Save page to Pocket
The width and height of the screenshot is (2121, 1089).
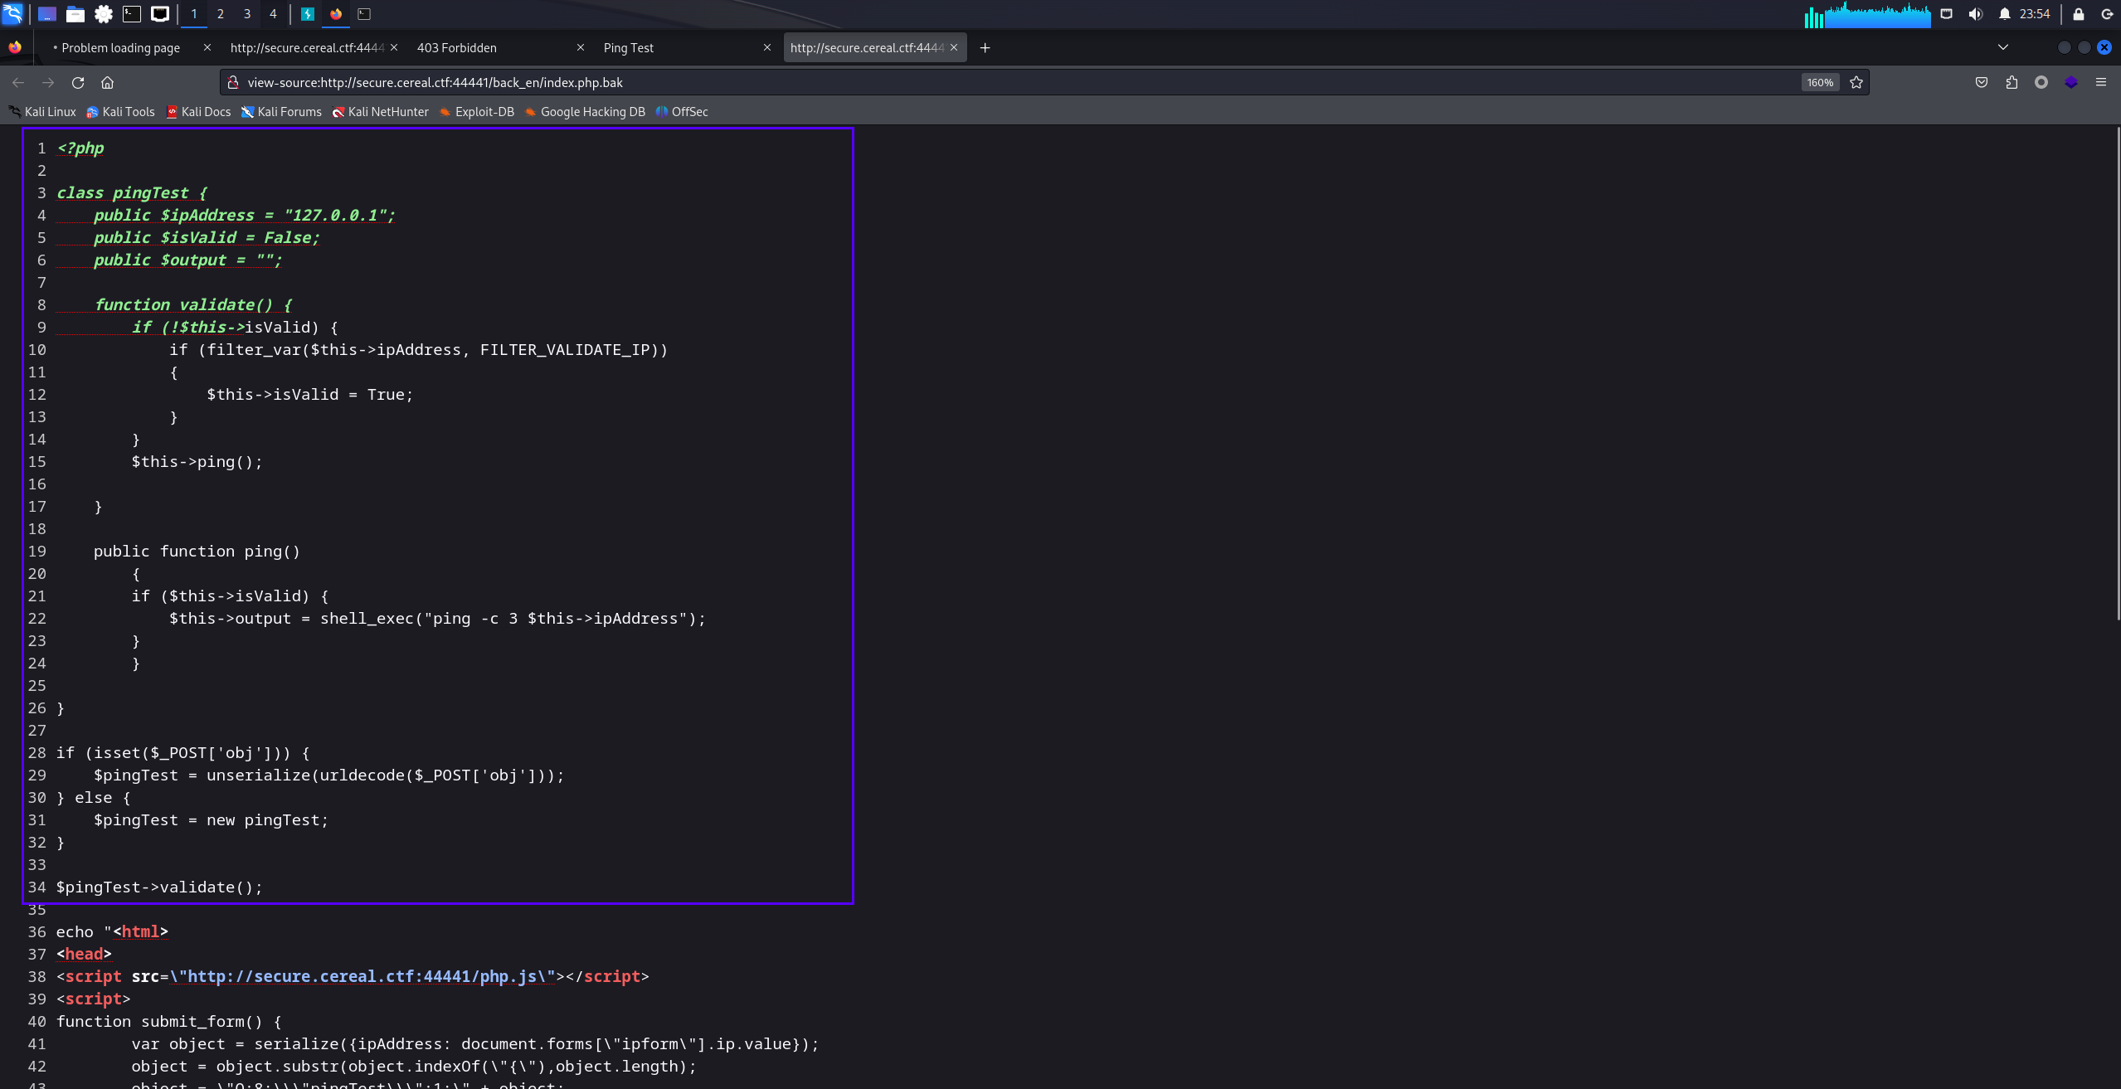coord(1982,82)
